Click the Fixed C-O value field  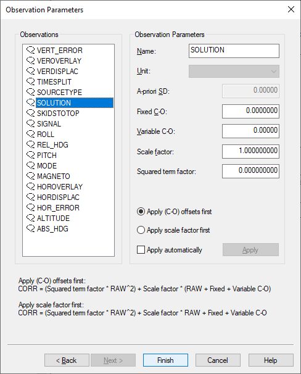coord(250,111)
